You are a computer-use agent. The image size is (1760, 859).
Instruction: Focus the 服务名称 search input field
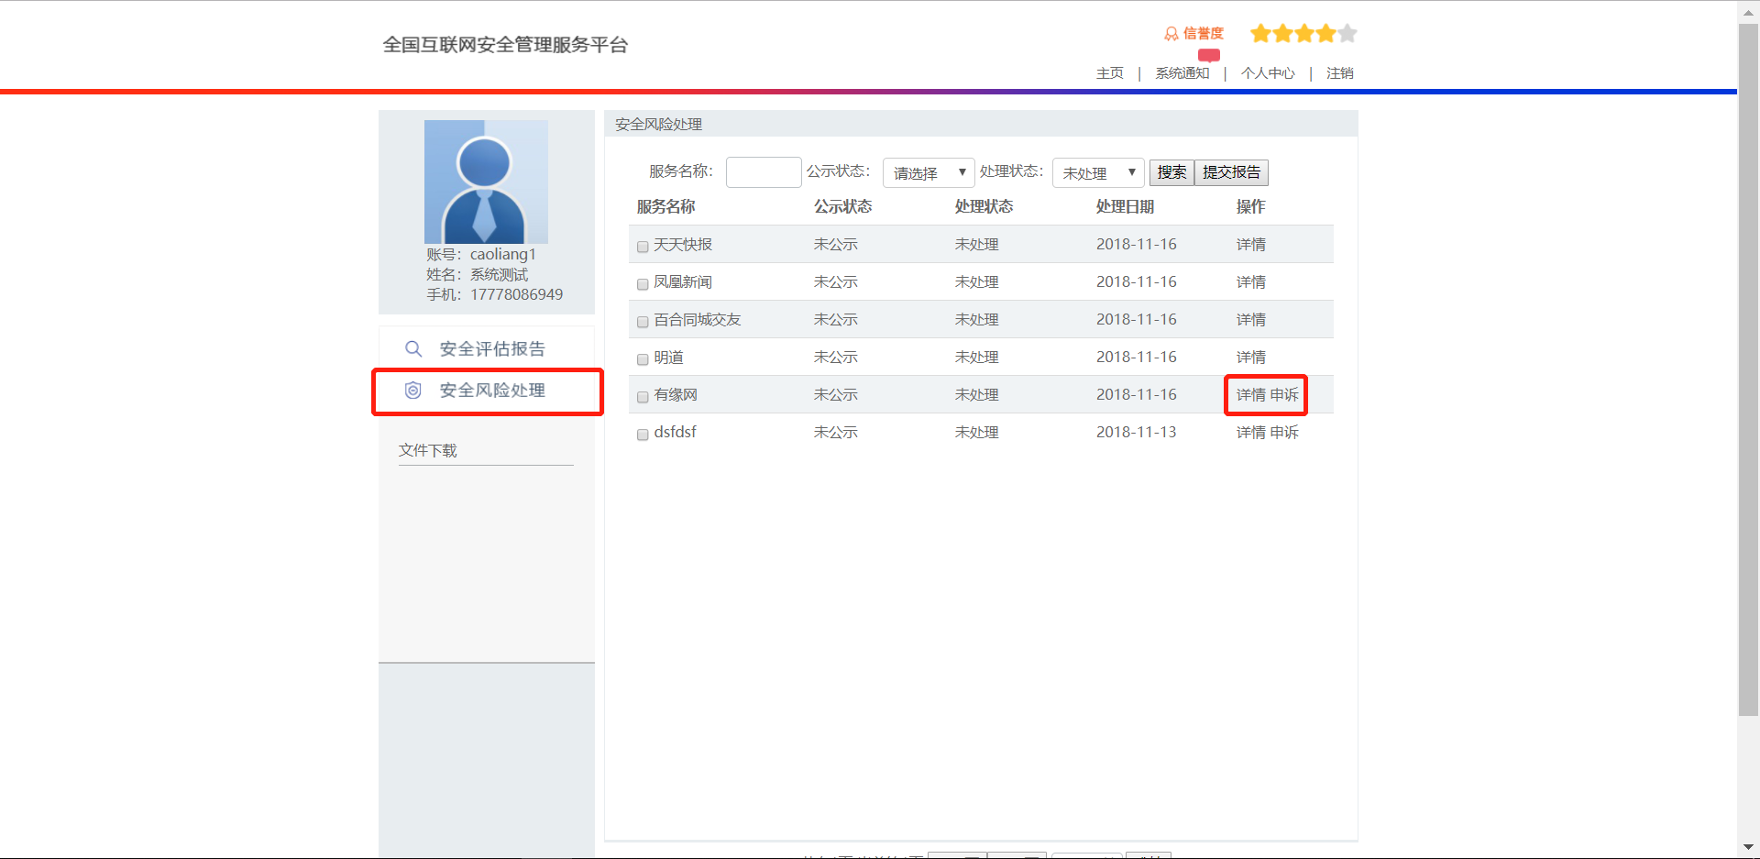(764, 172)
